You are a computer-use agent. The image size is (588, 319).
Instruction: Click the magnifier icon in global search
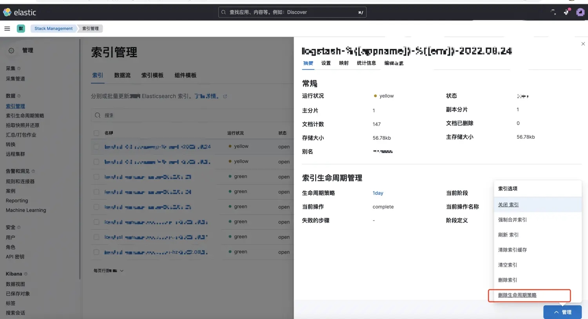[x=223, y=12]
